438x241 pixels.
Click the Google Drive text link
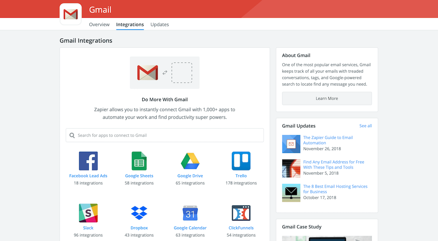190,176
